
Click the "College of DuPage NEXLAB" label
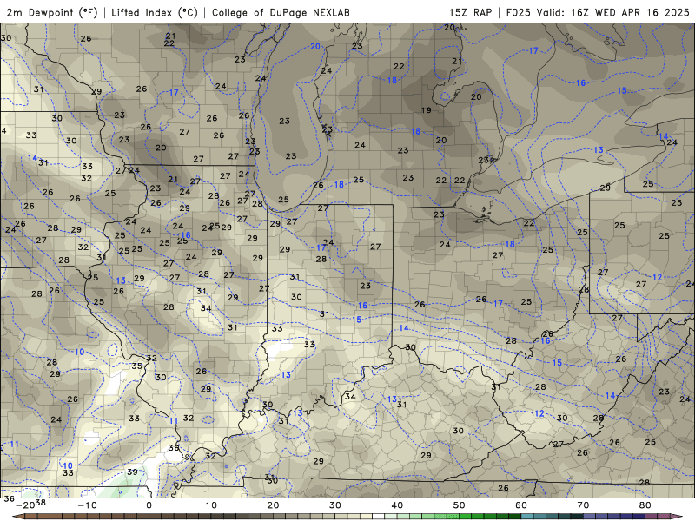[281, 12]
